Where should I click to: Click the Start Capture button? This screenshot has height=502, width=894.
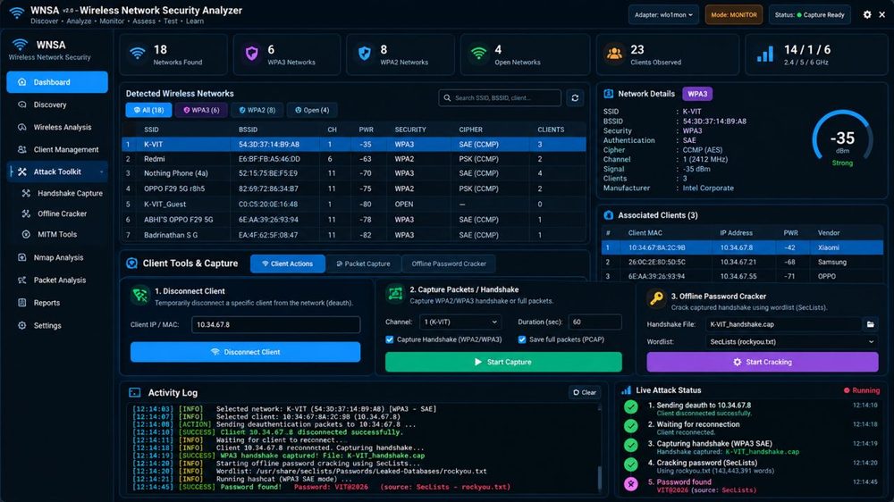pyautogui.click(x=503, y=362)
